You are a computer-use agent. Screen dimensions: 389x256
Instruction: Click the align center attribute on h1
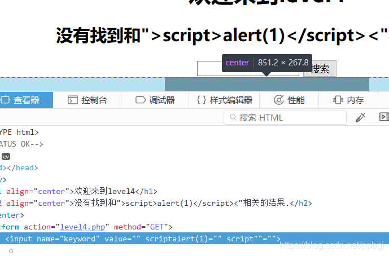click(38, 191)
